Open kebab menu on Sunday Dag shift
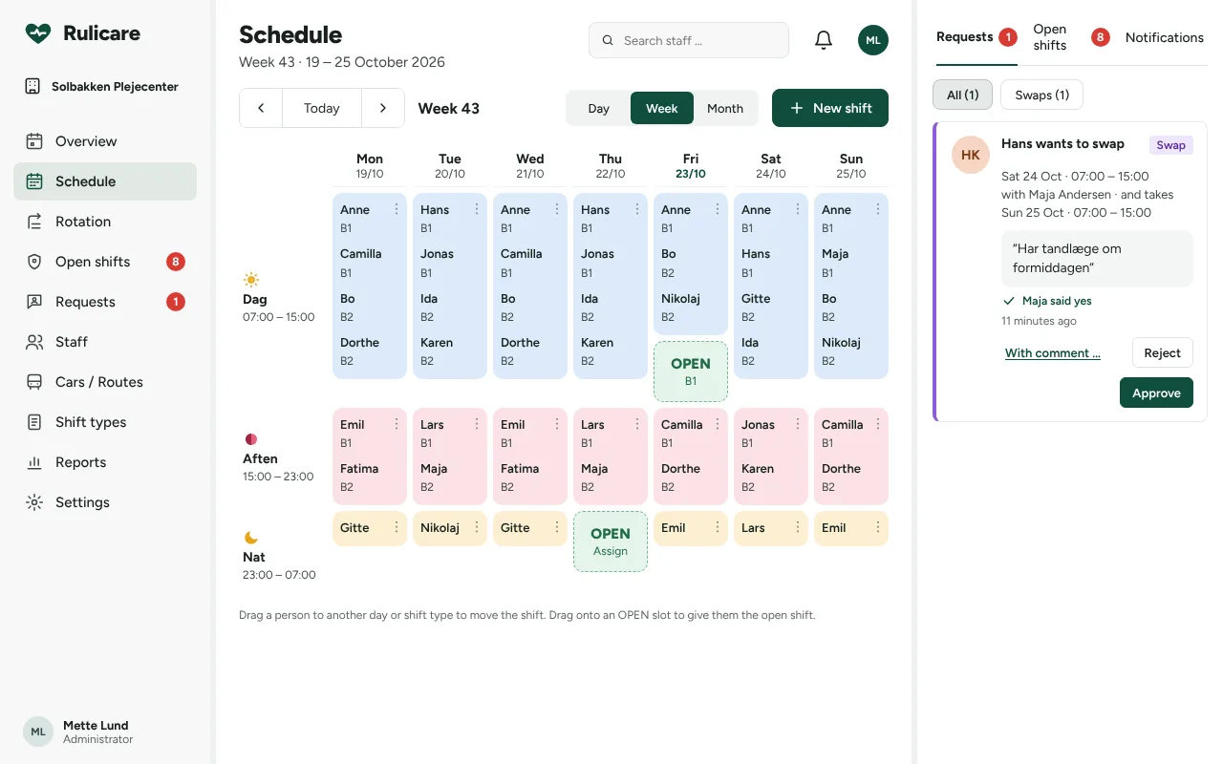The height and width of the screenshot is (764, 1223). click(x=878, y=209)
